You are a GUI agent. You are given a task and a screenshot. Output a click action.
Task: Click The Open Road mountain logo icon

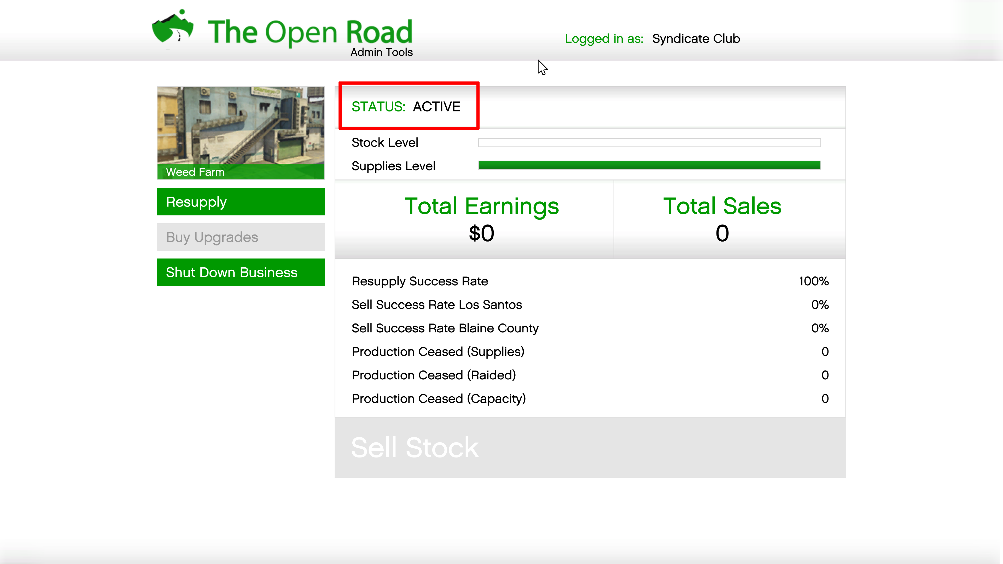[173, 27]
